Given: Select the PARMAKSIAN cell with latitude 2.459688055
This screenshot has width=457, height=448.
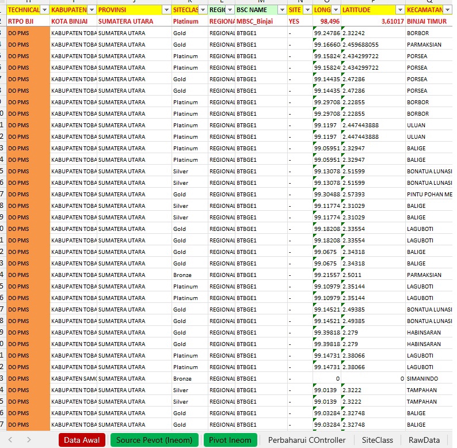Looking at the screenshot, I should pos(429,44).
